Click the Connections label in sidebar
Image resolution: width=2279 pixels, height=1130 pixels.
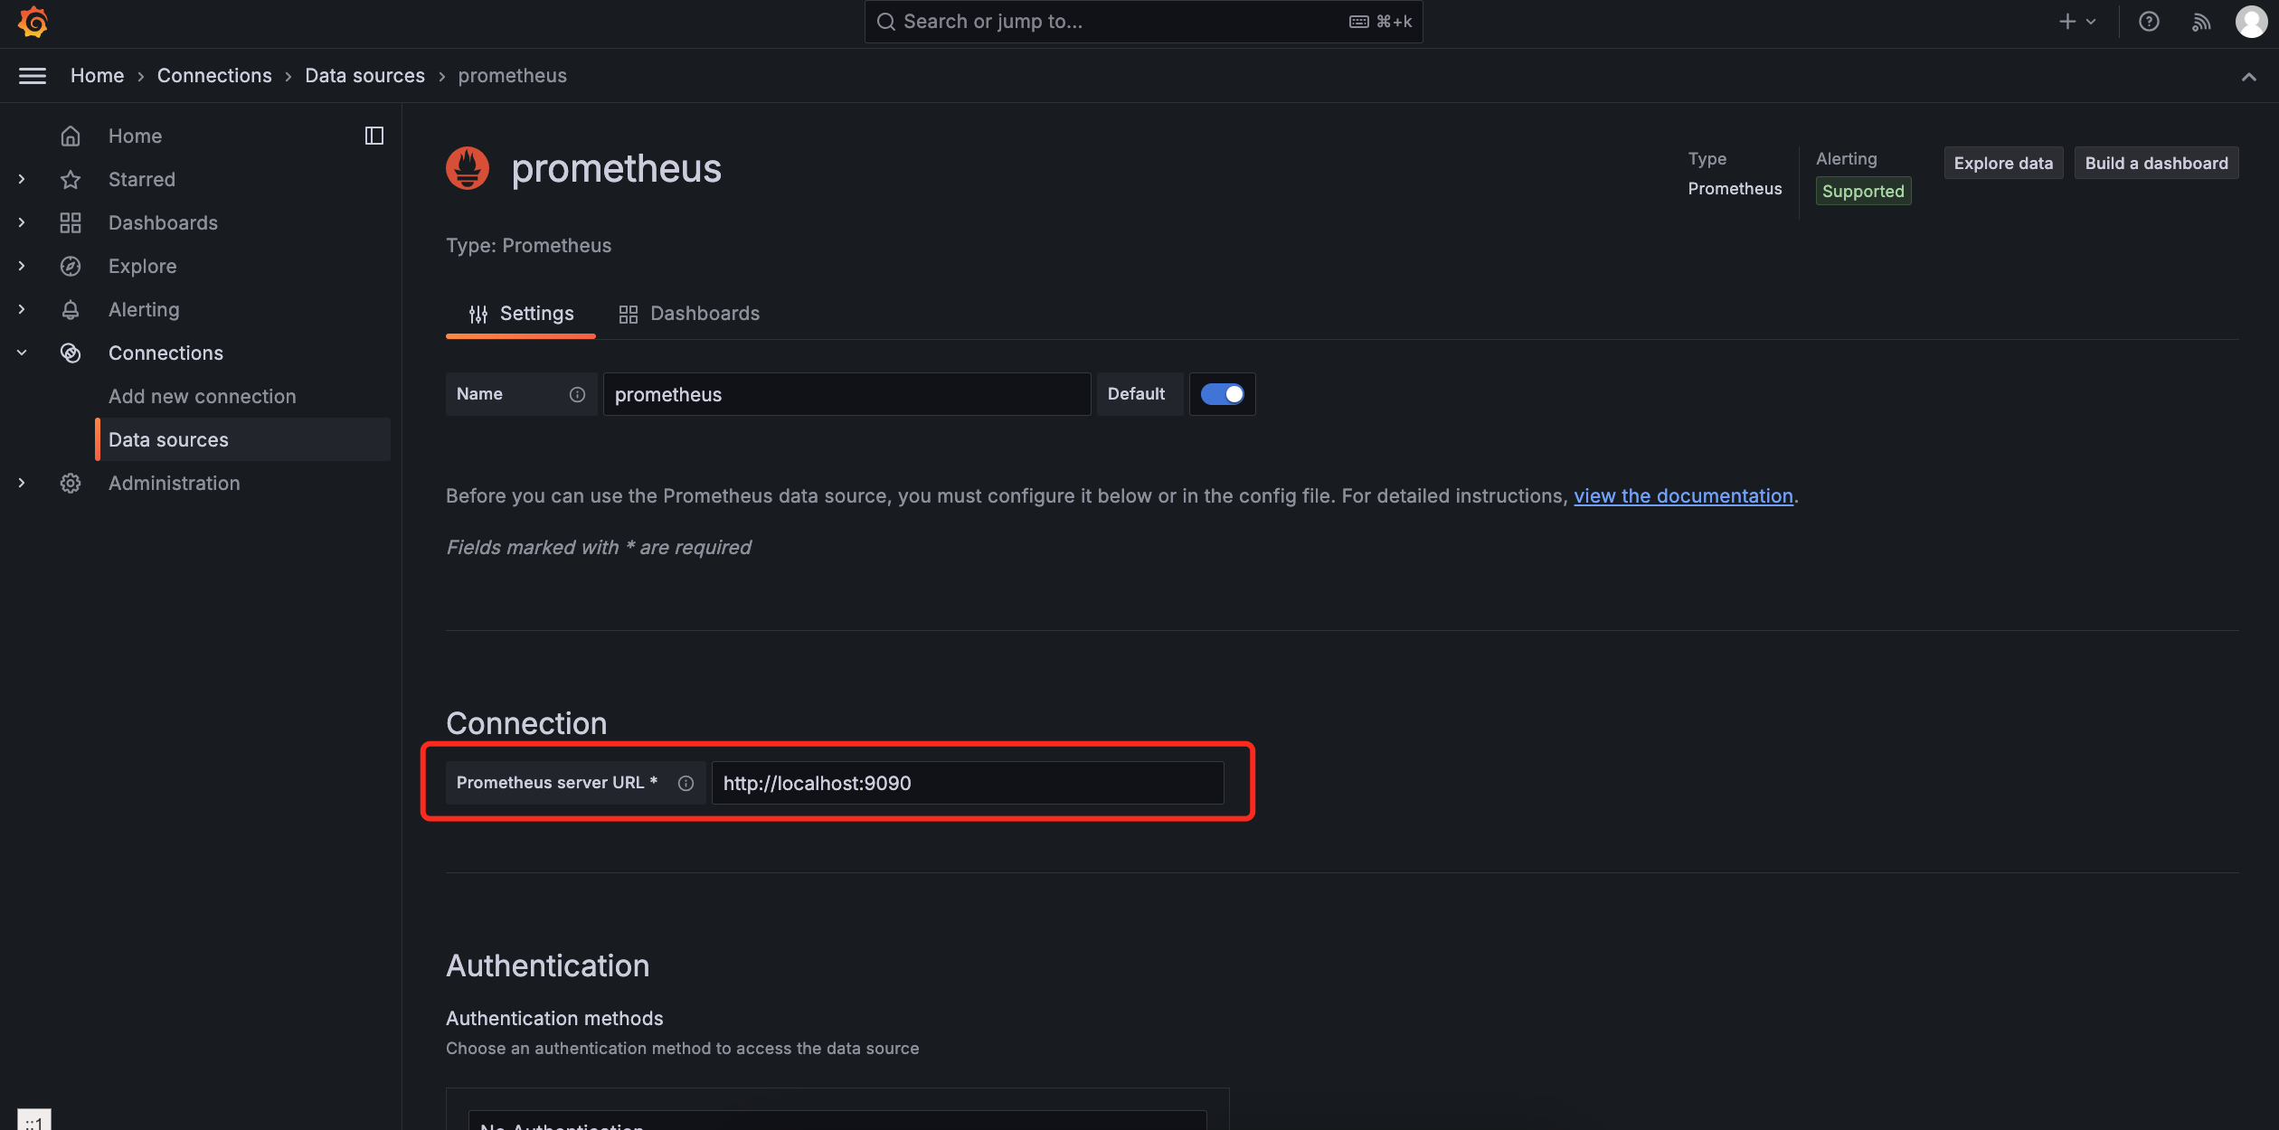(165, 353)
